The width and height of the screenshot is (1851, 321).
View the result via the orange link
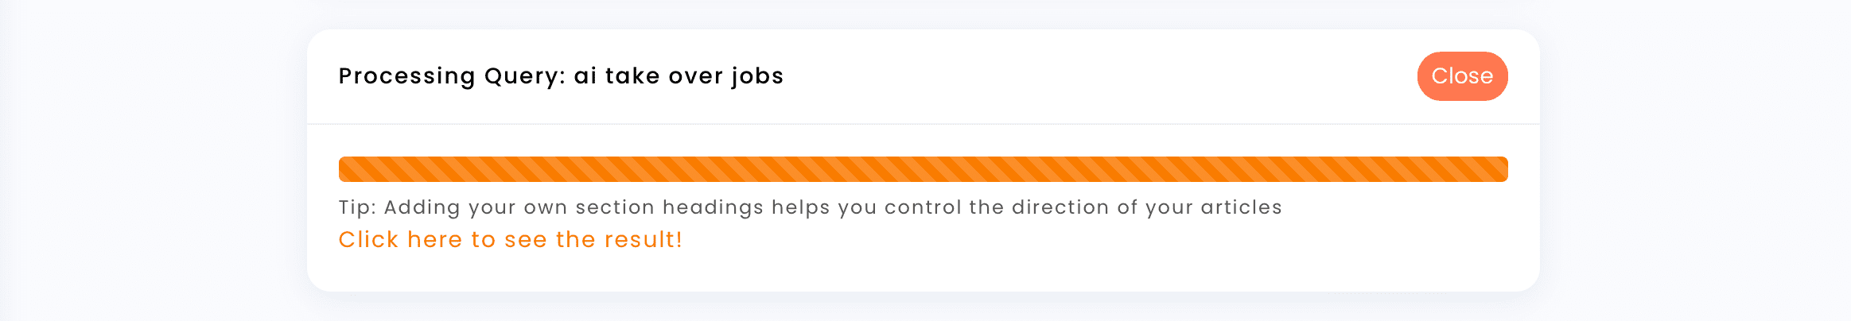pos(510,240)
